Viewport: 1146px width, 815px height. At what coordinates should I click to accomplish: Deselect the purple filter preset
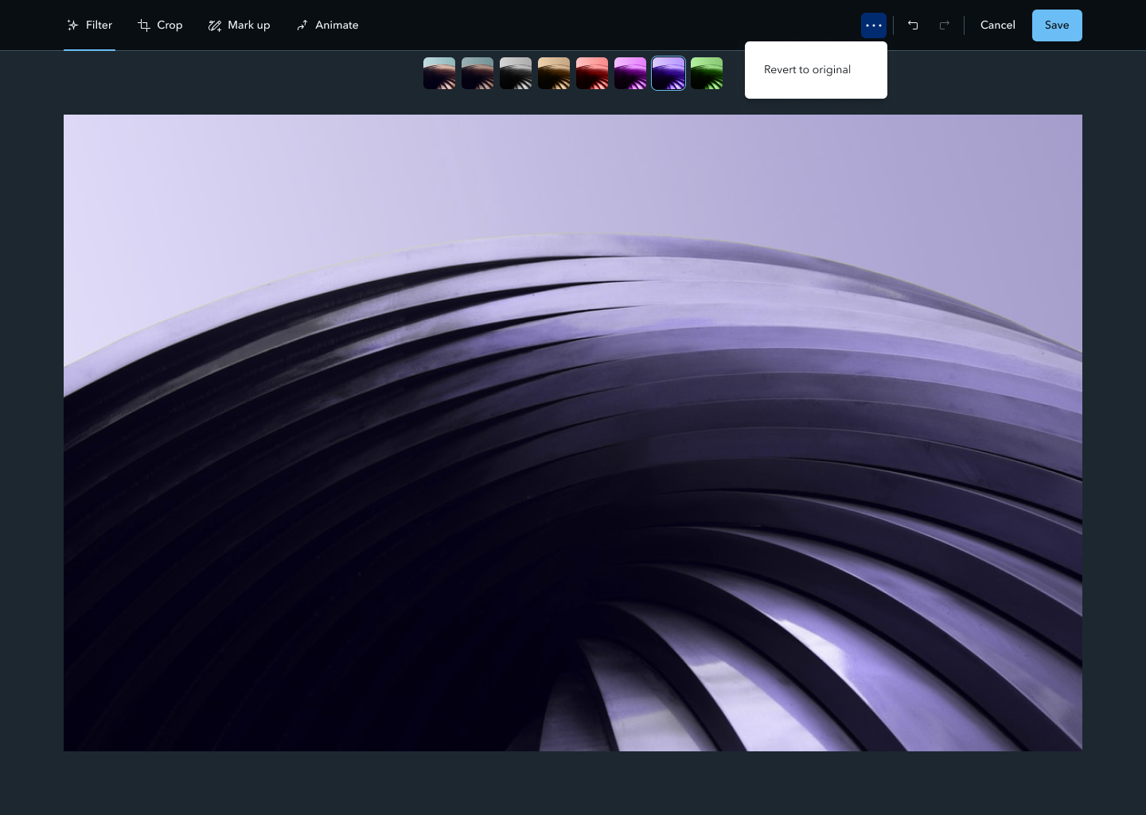668,73
